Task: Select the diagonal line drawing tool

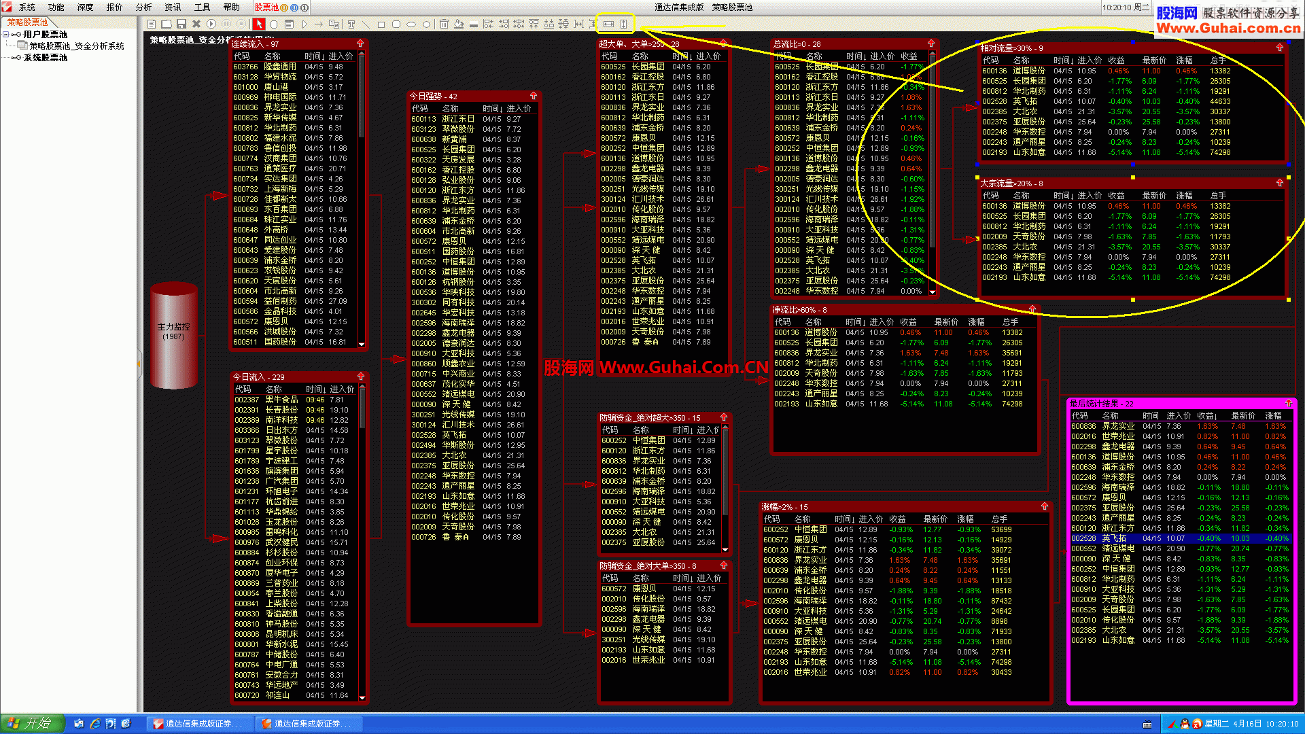Action: 366,24
